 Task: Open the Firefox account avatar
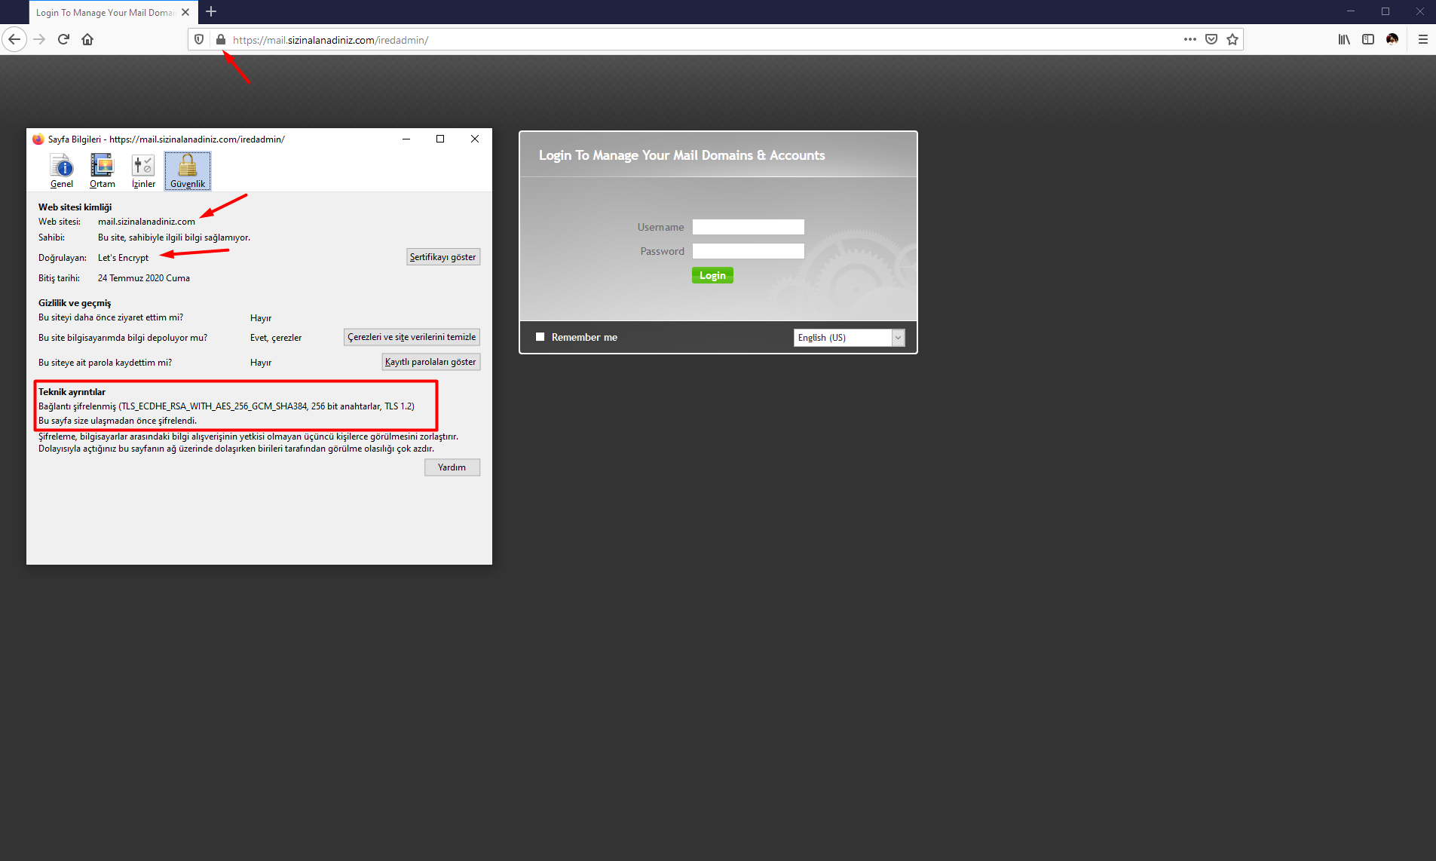click(x=1392, y=39)
